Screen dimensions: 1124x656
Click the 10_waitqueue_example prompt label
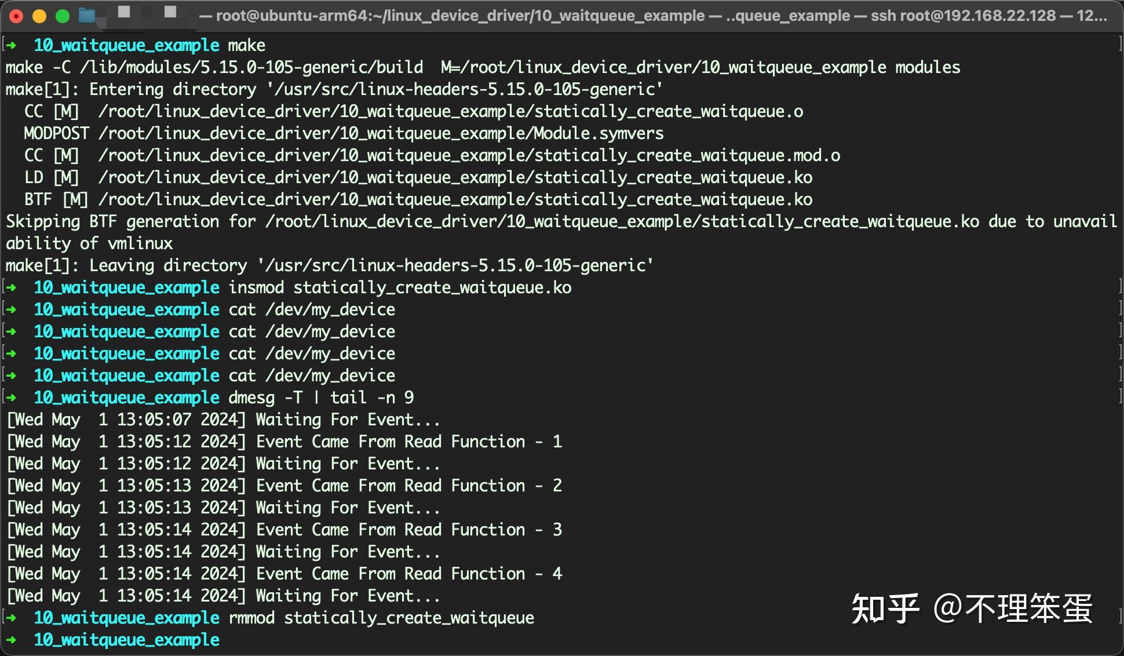point(126,45)
